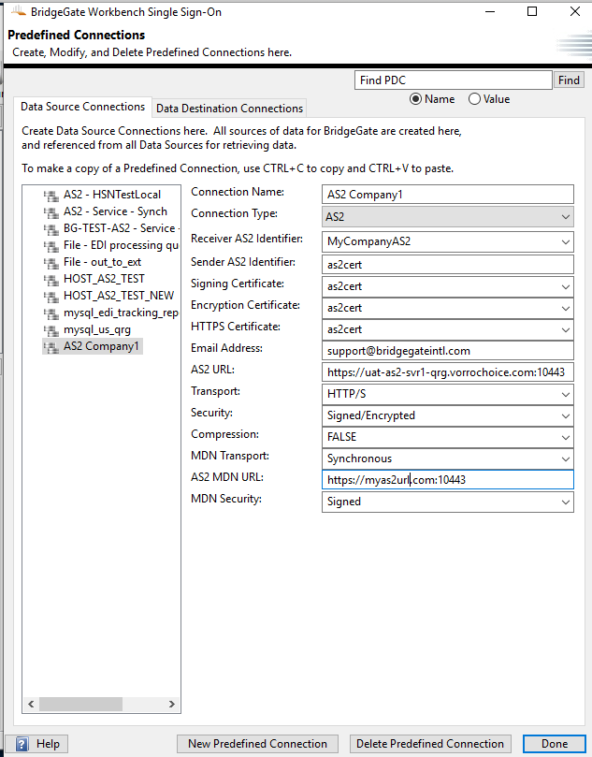592x757 pixels.
Task: Click the connection icon beside AS2 - HSNTestLocal
Action: [x=51, y=196]
